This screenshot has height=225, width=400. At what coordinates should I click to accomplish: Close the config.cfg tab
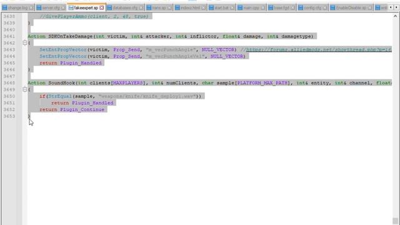(x=325, y=7)
